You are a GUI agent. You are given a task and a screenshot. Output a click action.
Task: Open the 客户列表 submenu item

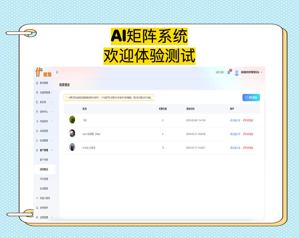point(44,159)
